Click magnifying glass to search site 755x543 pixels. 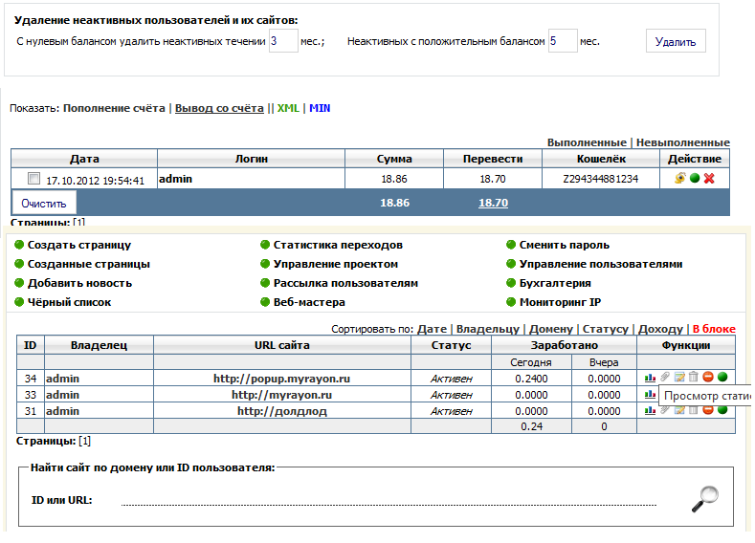pyautogui.click(x=705, y=499)
